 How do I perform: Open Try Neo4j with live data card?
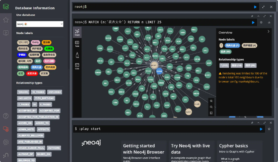[x=192, y=152]
